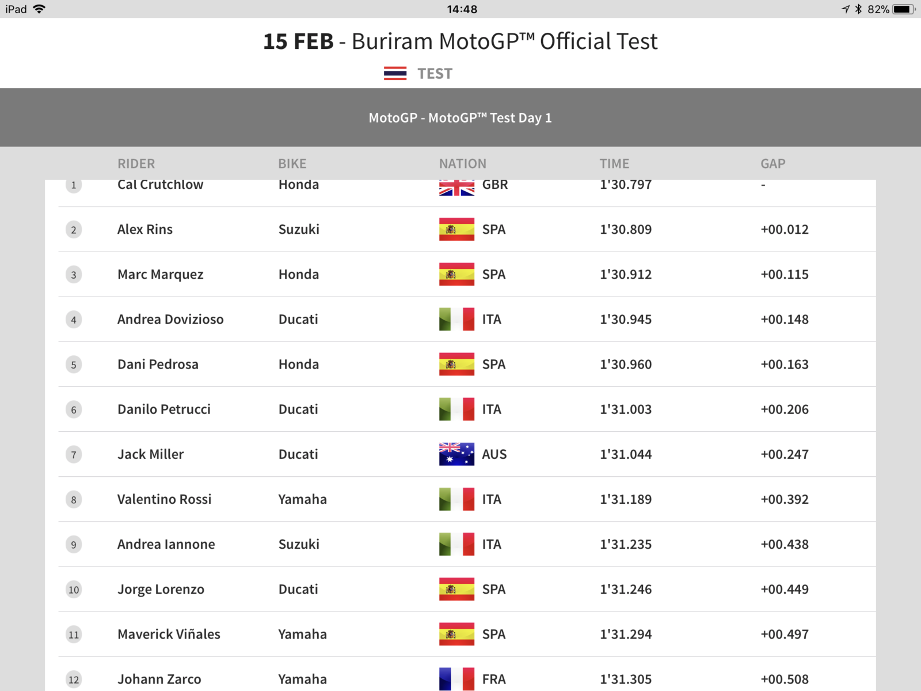
Task: Tap the French flag in Johann Zarco row
Action: 456,679
